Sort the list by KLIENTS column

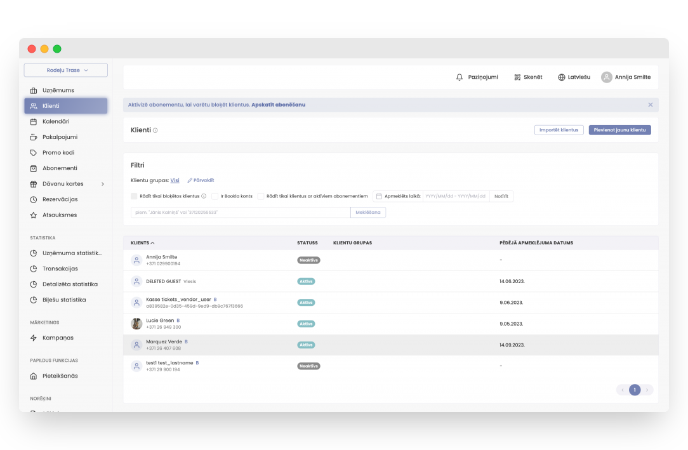tap(143, 243)
